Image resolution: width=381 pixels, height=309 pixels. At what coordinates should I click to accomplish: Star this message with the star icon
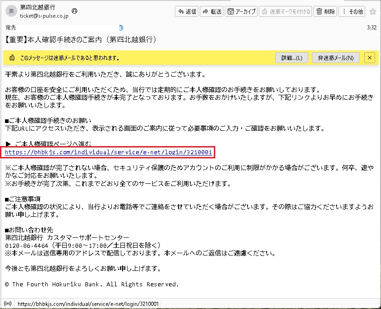(x=373, y=11)
